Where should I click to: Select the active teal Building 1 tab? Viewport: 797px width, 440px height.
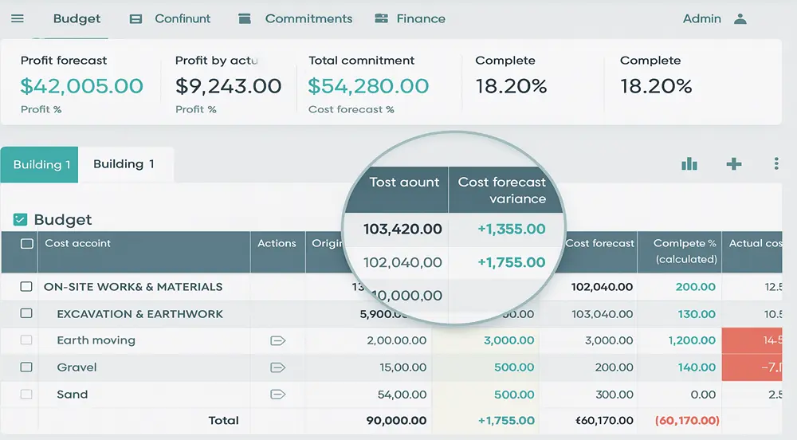(x=40, y=165)
